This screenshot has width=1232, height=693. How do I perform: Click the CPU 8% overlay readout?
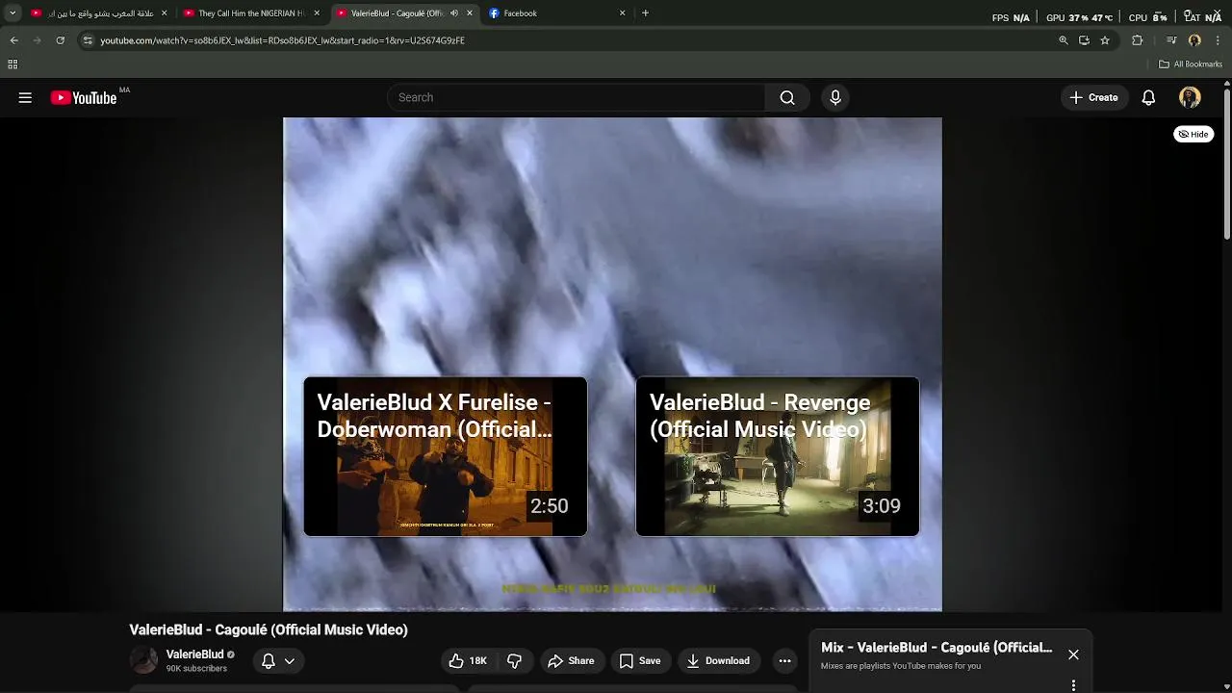(x=1148, y=17)
